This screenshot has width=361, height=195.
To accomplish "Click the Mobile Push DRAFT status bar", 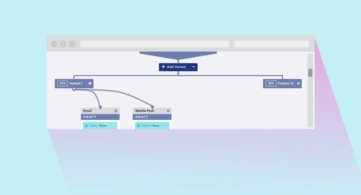I will click(152, 117).
